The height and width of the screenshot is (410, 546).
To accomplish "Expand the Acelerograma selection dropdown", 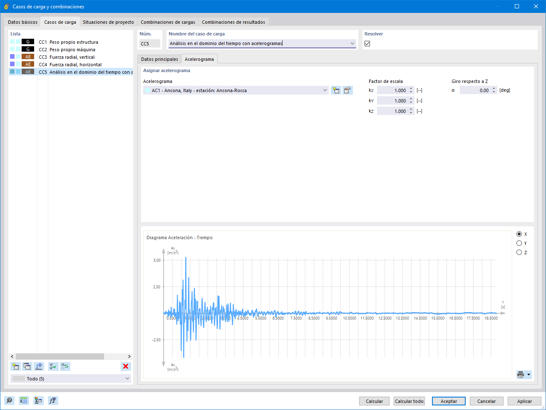I will click(x=325, y=90).
